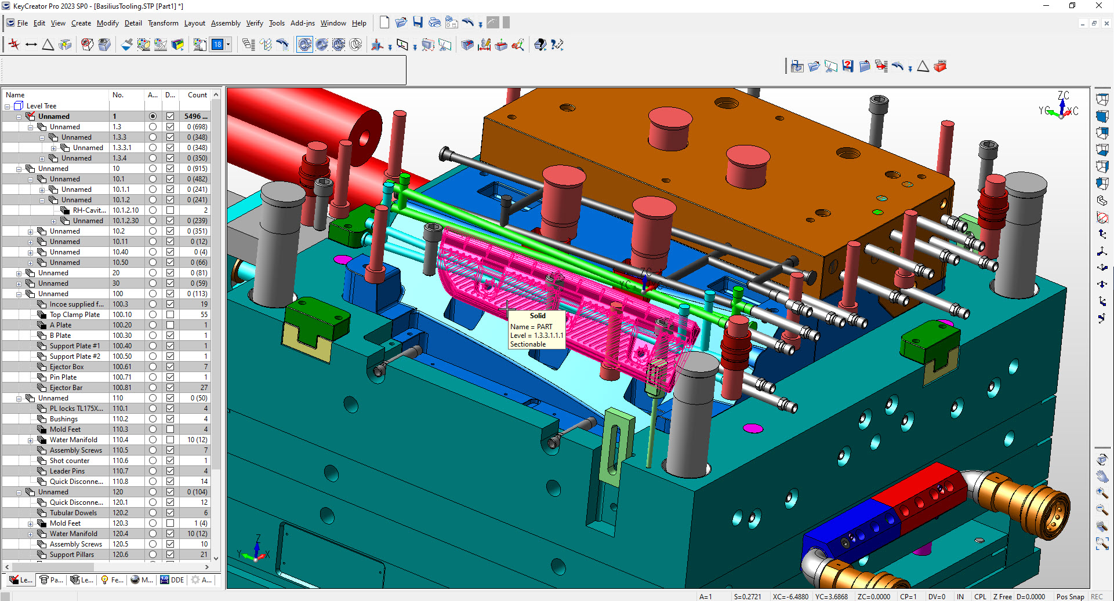This screenshot has width=1114, height=601.
Task: Open the Print icon in the top toolbar
Action: [x=434, y=22]
